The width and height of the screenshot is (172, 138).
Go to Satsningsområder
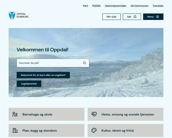(x=116, y=6)
